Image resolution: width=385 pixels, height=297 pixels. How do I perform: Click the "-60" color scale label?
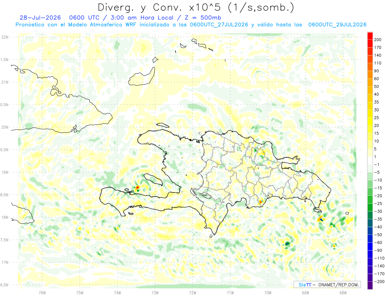(378, 243)
